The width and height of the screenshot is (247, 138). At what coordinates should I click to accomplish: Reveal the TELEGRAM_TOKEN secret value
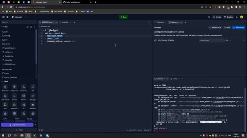point(227,40)
